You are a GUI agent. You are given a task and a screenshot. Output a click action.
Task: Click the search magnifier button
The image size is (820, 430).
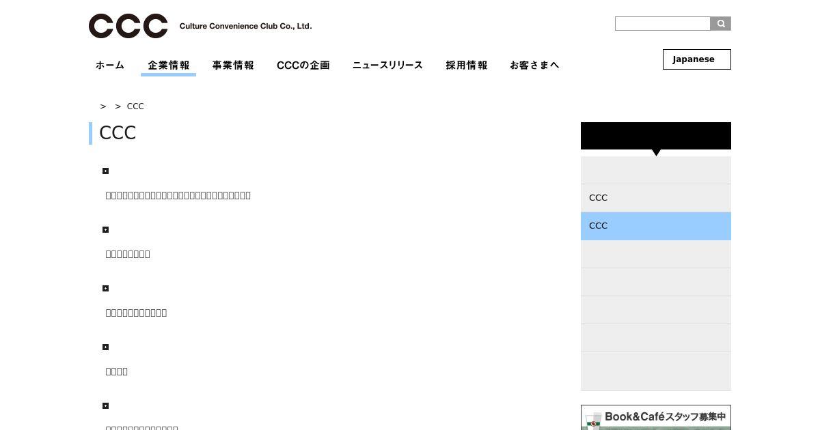(721, 24)
